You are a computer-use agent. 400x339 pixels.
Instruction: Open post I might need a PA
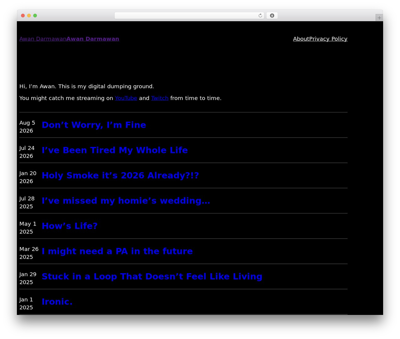point(117,251)
